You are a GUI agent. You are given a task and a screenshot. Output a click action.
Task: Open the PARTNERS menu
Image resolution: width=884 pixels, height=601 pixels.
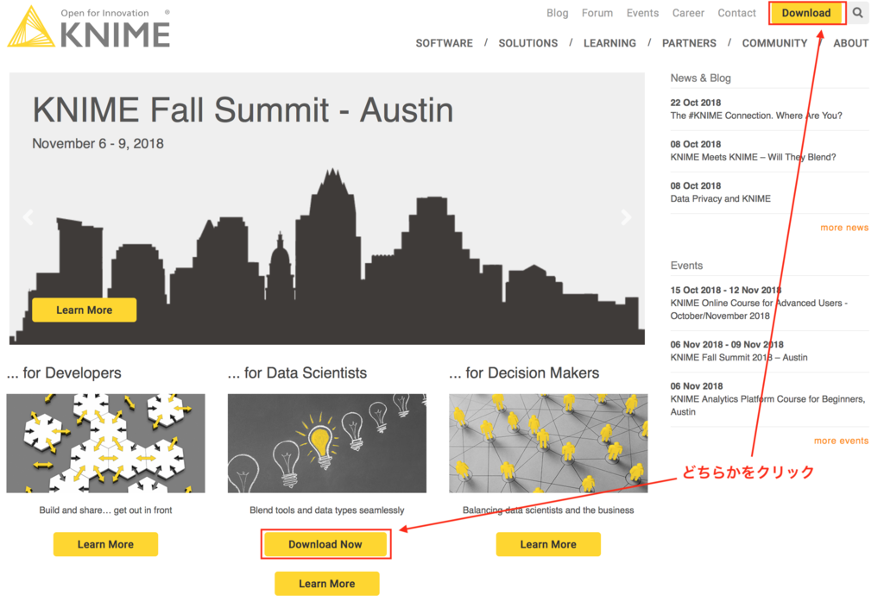(689, 43)
